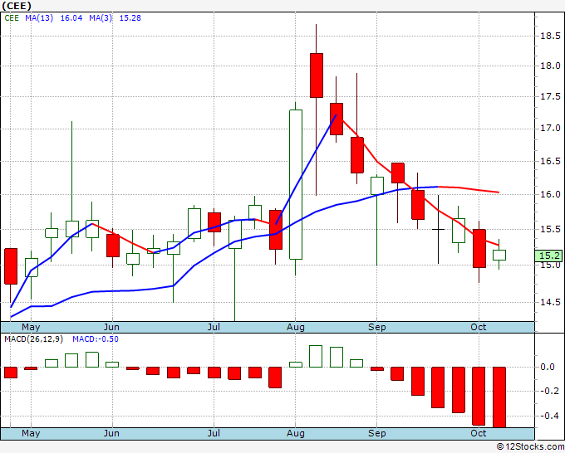565x453 pixels.
Task: Select Aug on the MACD panel time axis
Action: (296, 433)
